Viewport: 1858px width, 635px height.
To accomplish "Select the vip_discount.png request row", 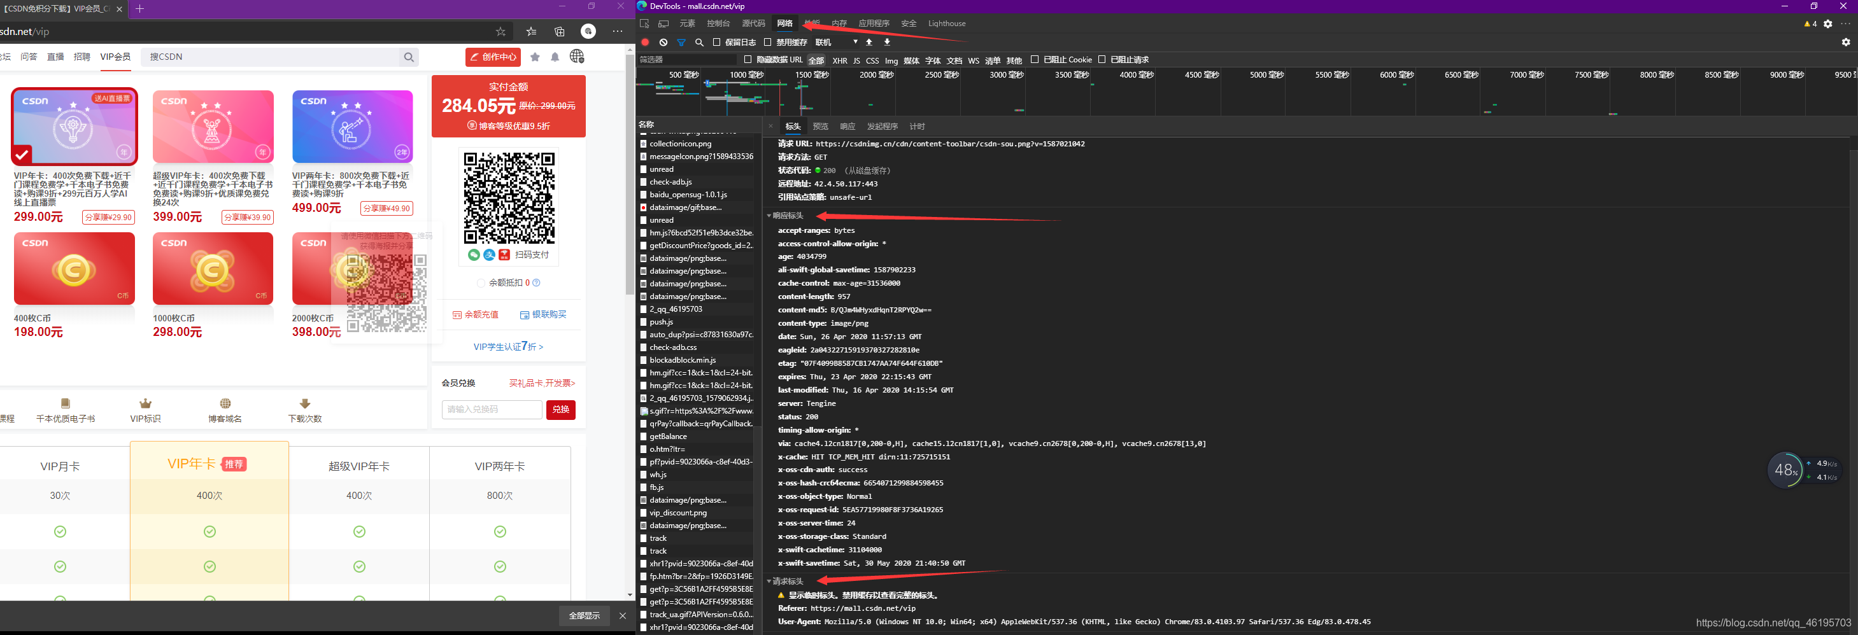I will [x=697, y=513].
